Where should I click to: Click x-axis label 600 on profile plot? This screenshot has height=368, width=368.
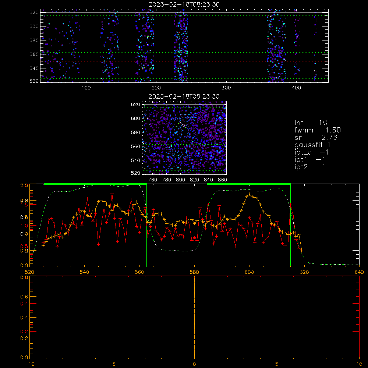249,272
